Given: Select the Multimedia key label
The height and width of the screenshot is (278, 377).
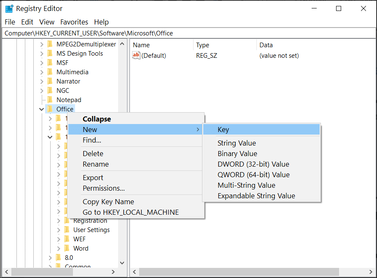Looking at the screenshot, I should coord(73,72).
